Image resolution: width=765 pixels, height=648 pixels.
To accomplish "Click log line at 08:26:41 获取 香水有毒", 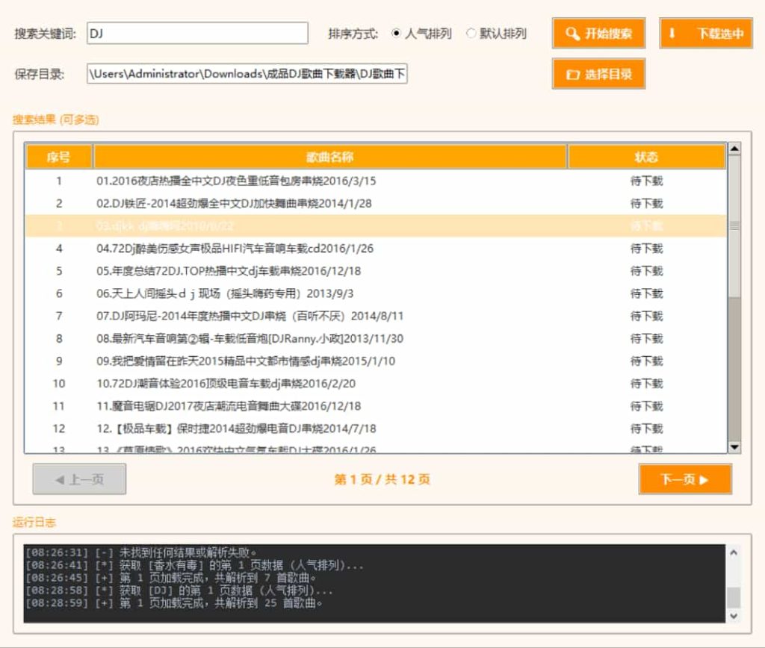I will point(194,566).
